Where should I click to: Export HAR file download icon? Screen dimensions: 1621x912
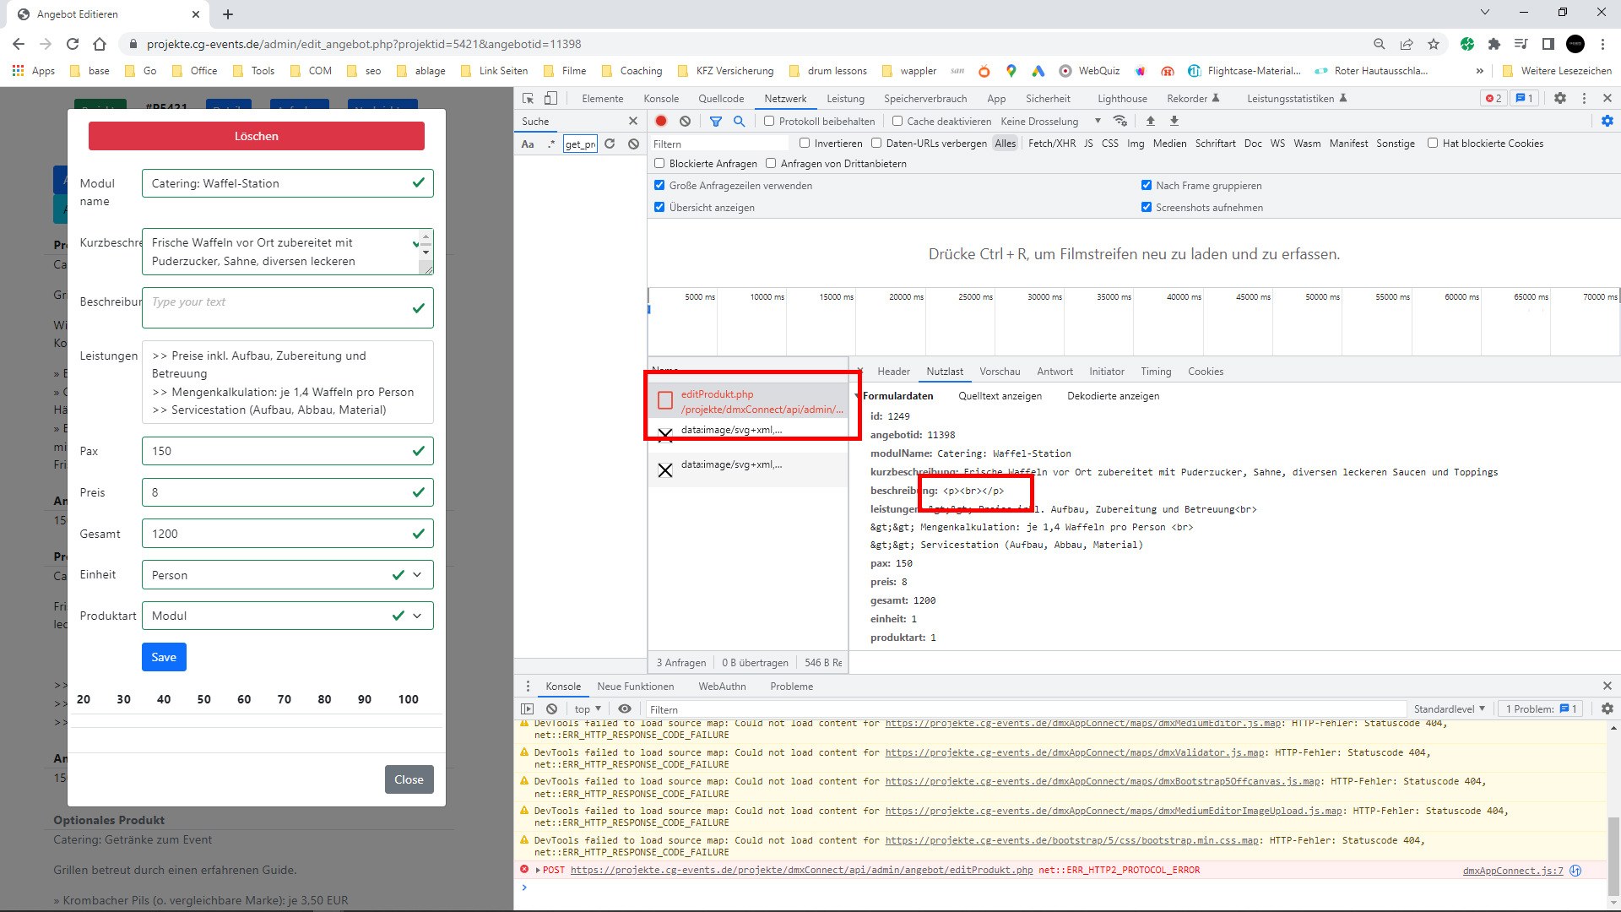click(x=1174, y=122)
